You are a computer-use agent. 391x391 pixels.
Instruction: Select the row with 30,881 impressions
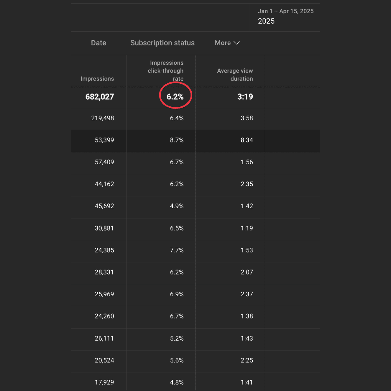104,228
